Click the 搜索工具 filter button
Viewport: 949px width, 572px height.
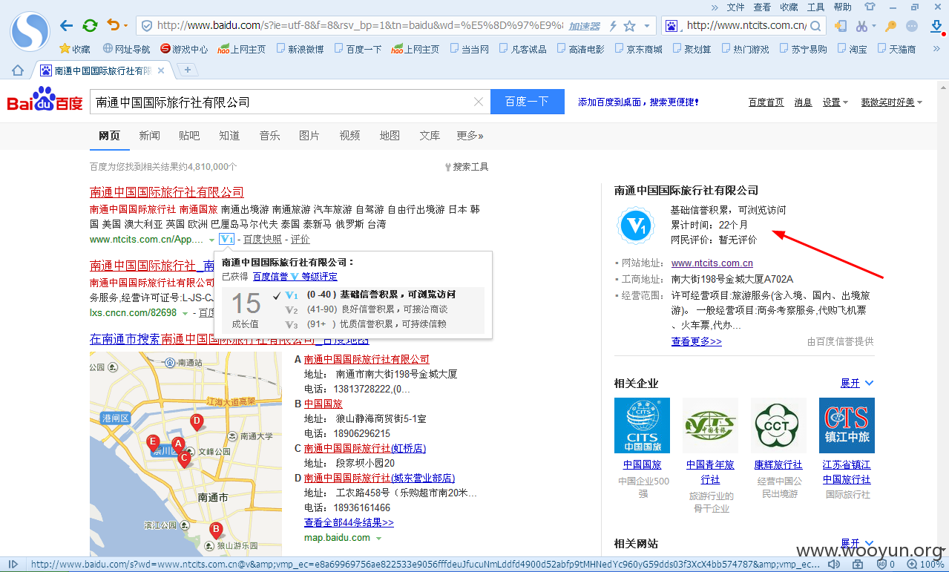467,167
